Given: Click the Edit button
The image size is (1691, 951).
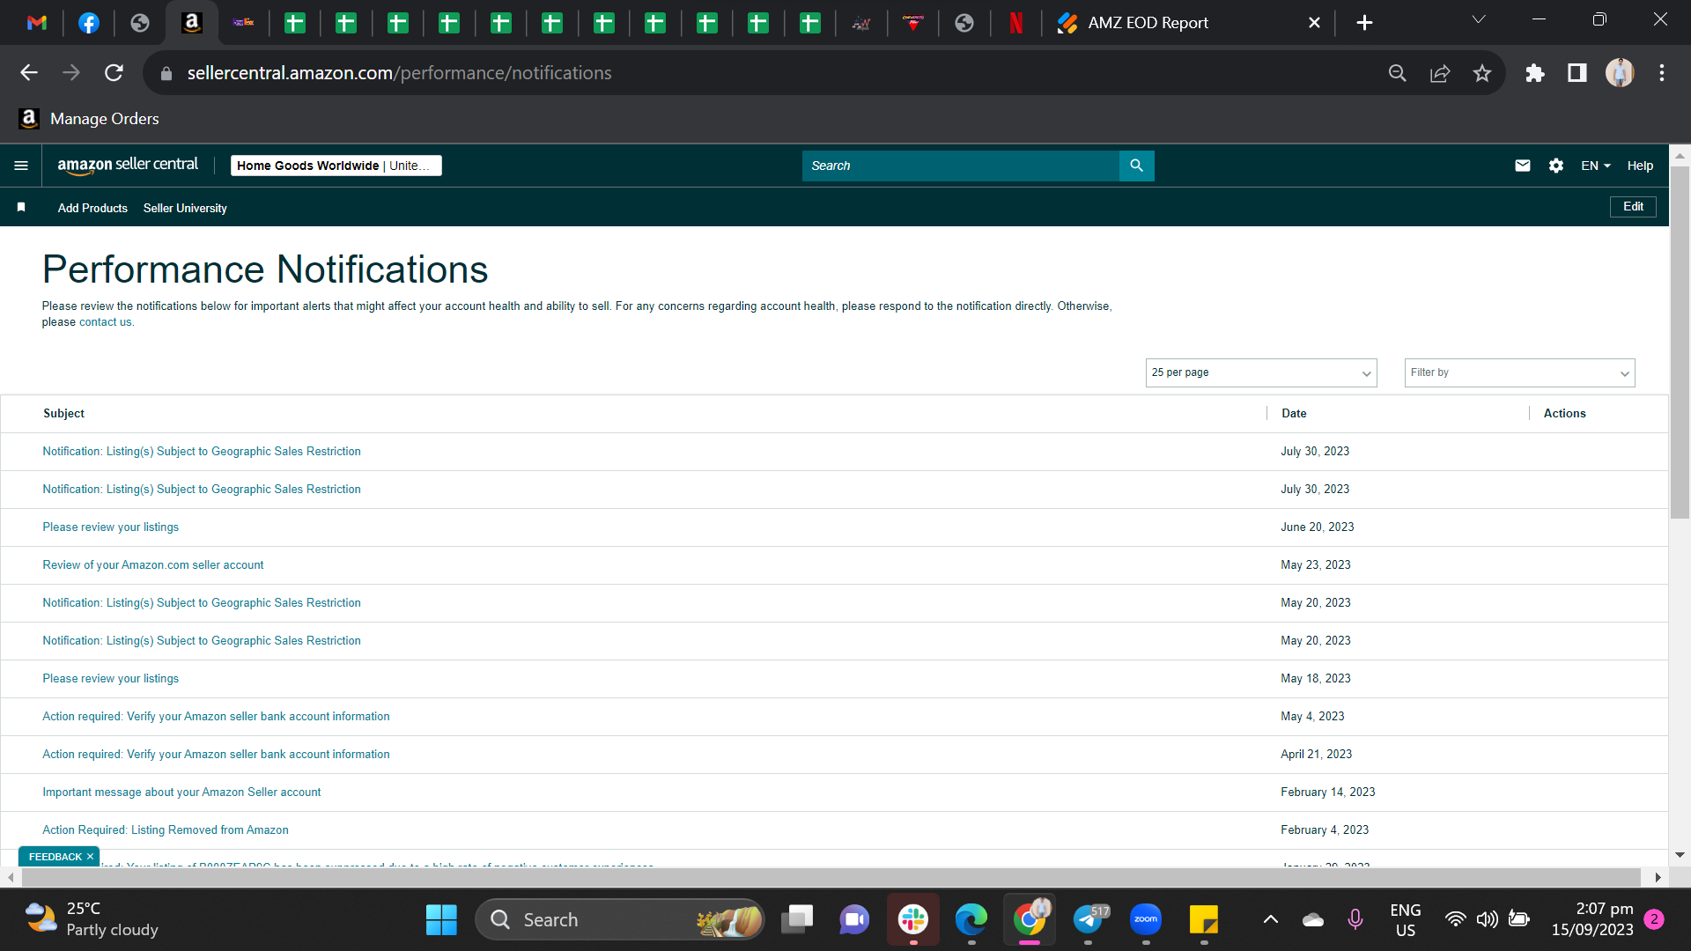Looking at the screenshot, I should tap(1633, 206).
